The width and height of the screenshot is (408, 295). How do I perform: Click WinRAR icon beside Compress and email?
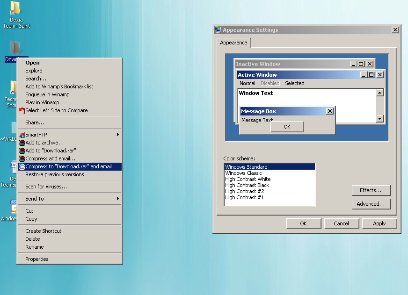click(x=22, y=158)
